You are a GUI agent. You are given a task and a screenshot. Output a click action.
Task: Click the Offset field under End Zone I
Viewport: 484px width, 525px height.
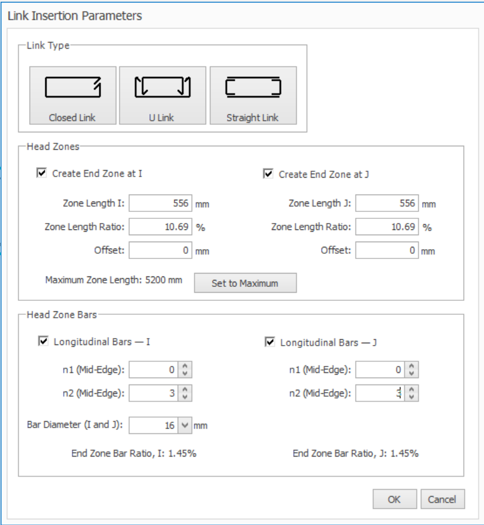160,250
